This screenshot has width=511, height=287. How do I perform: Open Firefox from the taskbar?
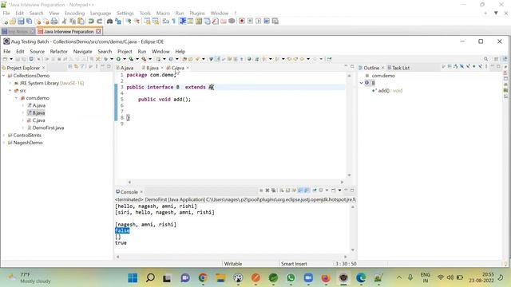[x=326, y=278]
